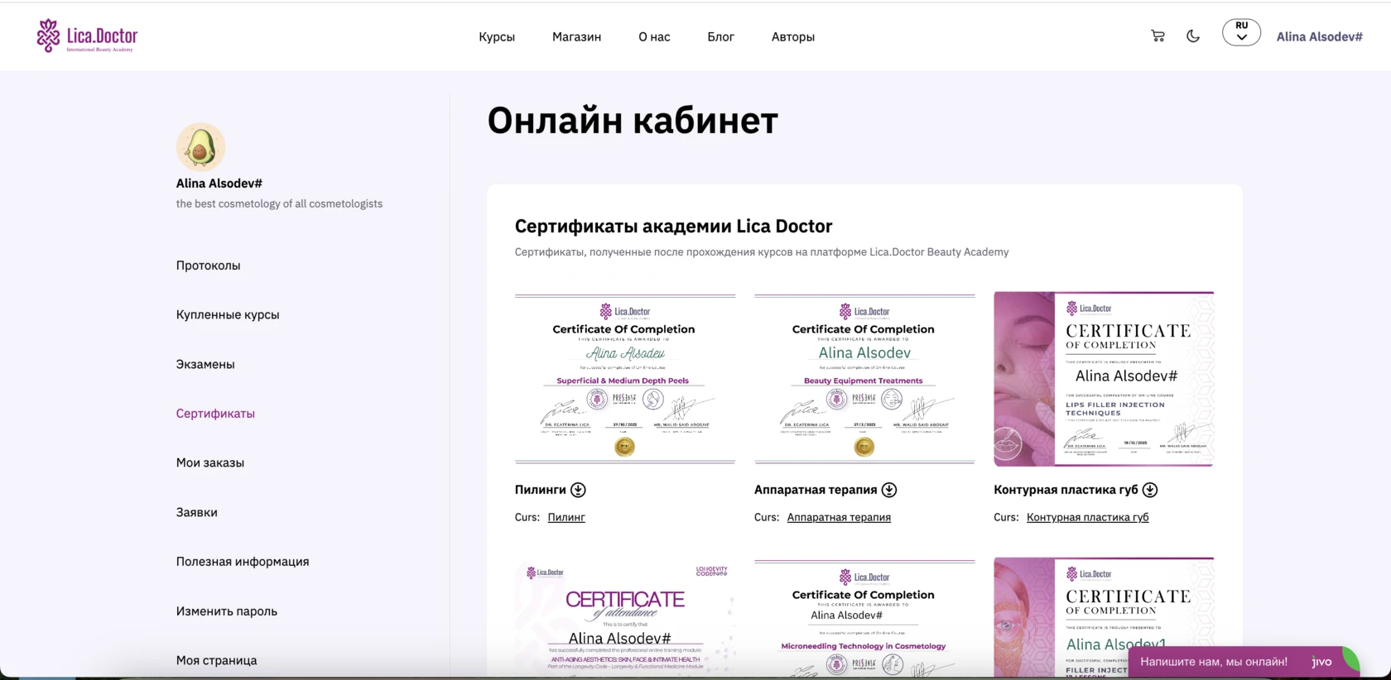
Task: Open Alina Alsodev# account menu in header
Action: coord(1319,36)
